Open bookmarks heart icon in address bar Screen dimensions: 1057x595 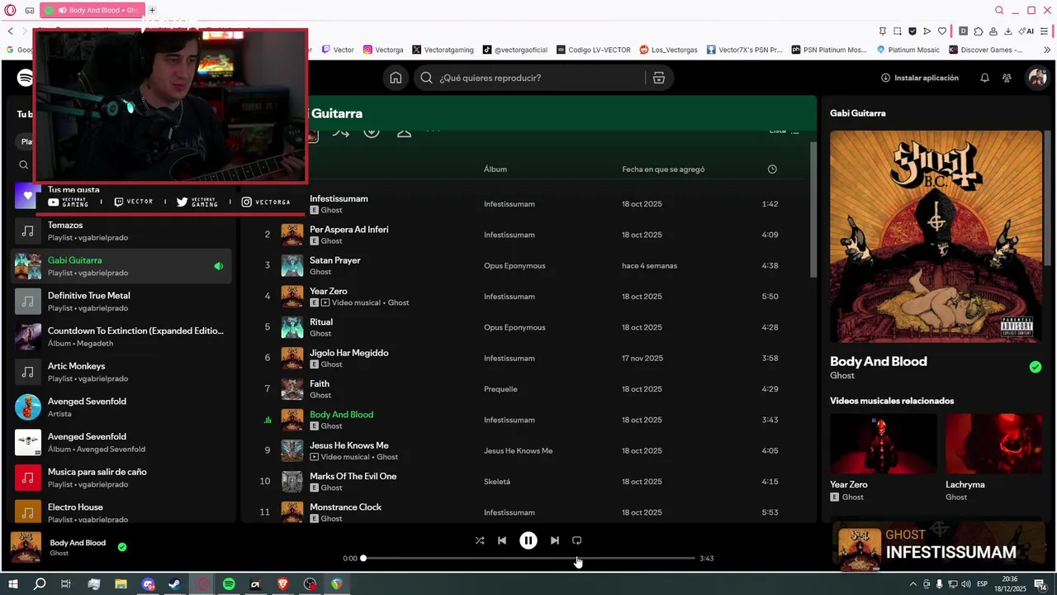tap(941, 31)
